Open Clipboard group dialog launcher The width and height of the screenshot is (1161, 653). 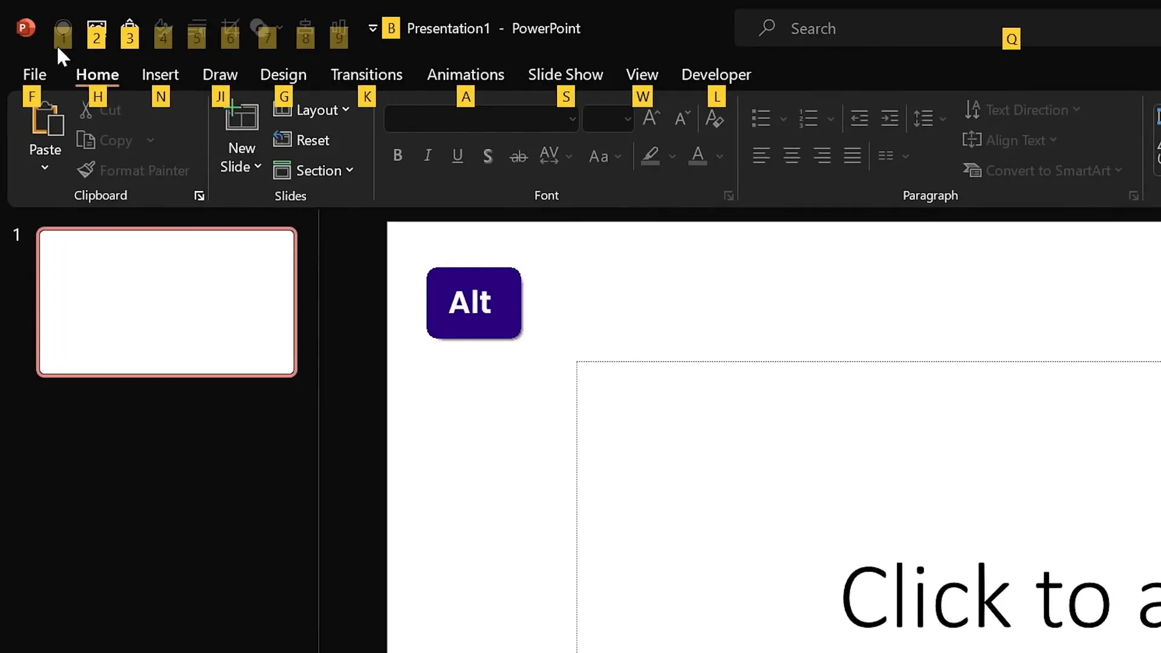(199, 196)
